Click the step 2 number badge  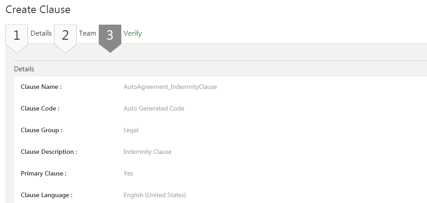click(x=65, y=35)
